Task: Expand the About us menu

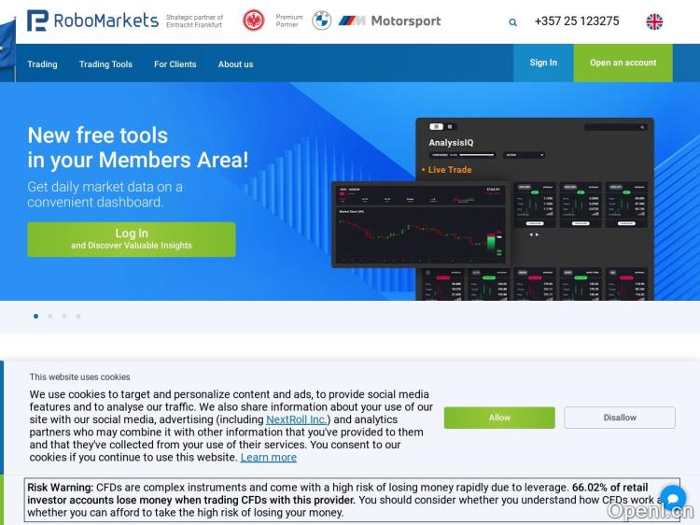Action: pyautogui.click(x=235, y=64)
